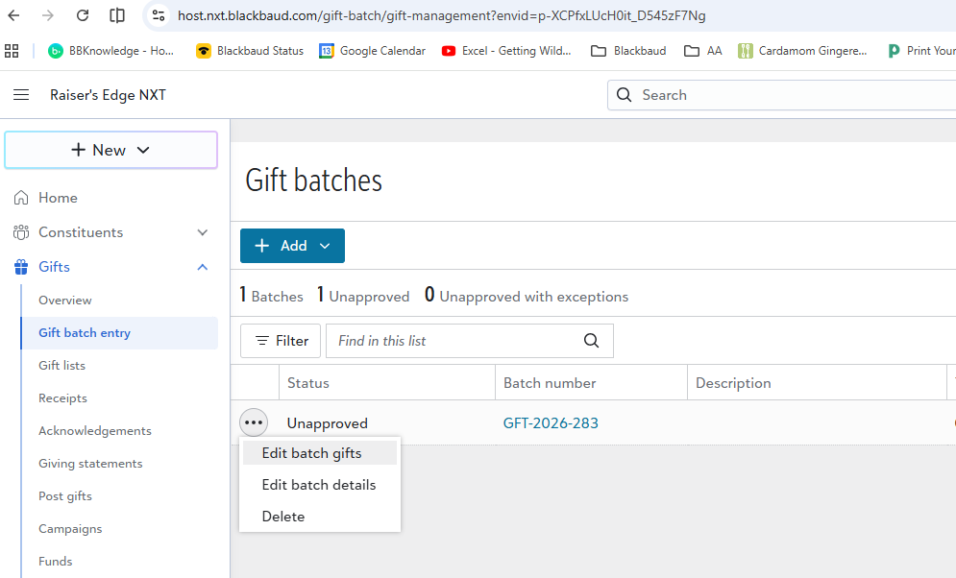The width and height of the screenshot is (956, 578).
Task: Reload the page with refresh icon
Action: (83, 15)
